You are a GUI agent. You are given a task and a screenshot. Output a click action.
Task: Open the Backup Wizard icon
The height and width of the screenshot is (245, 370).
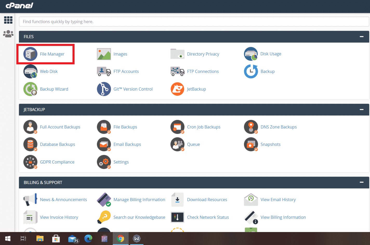[30, 89]
